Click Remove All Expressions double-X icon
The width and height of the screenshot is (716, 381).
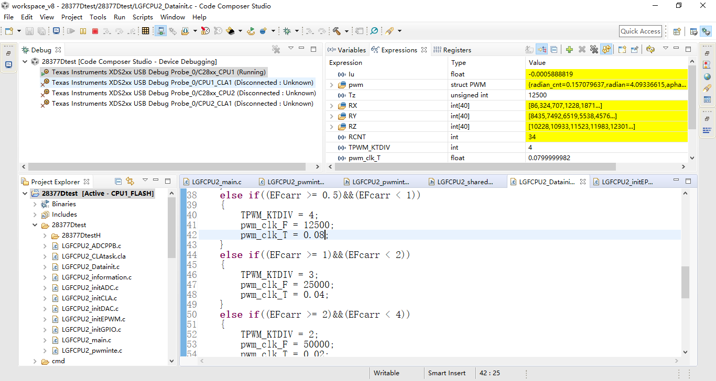[x=594, y=50]
